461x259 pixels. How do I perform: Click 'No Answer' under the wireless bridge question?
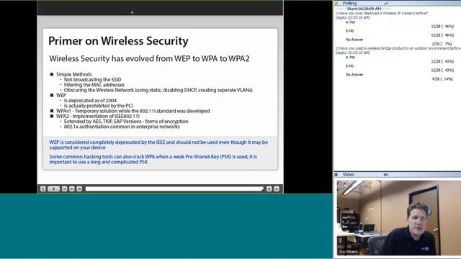(x=354, y=75)
